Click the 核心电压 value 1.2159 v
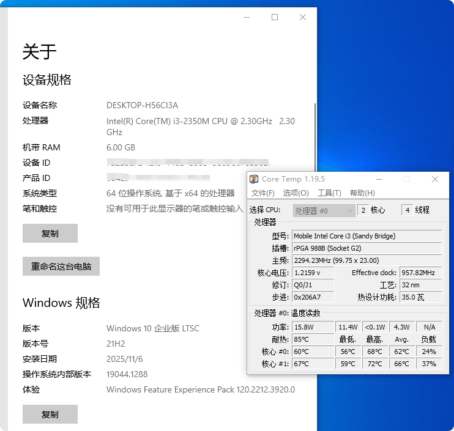This screenshot has width=454, height=431. pyautogui.click(x=313, y=273)
